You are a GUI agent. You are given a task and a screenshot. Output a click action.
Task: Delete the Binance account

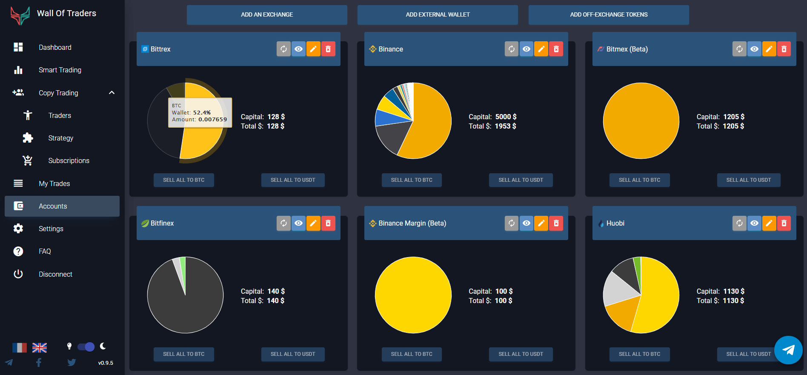coord(556,49)
